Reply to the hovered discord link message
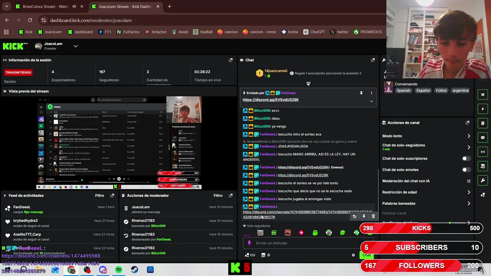This screenshot has height=276, width=491. coord(354,217)
